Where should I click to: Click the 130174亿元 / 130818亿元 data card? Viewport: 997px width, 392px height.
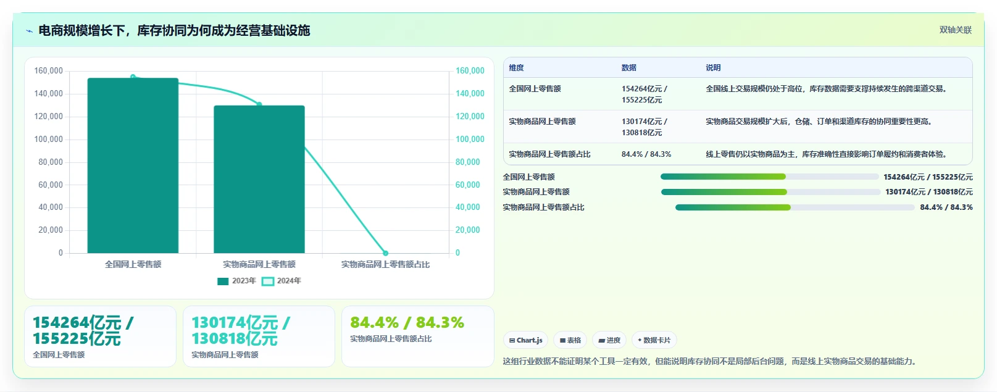click(x=259, y=336)
